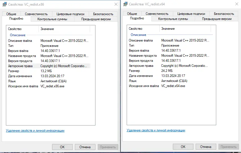
Task: Click the VC_redist.x86 title bar icon
Action: click(x=4, y=4)
